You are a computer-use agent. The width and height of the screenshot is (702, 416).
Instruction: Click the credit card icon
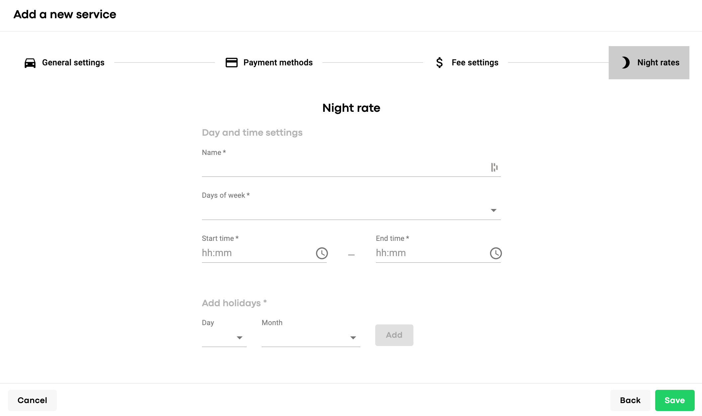231,63
